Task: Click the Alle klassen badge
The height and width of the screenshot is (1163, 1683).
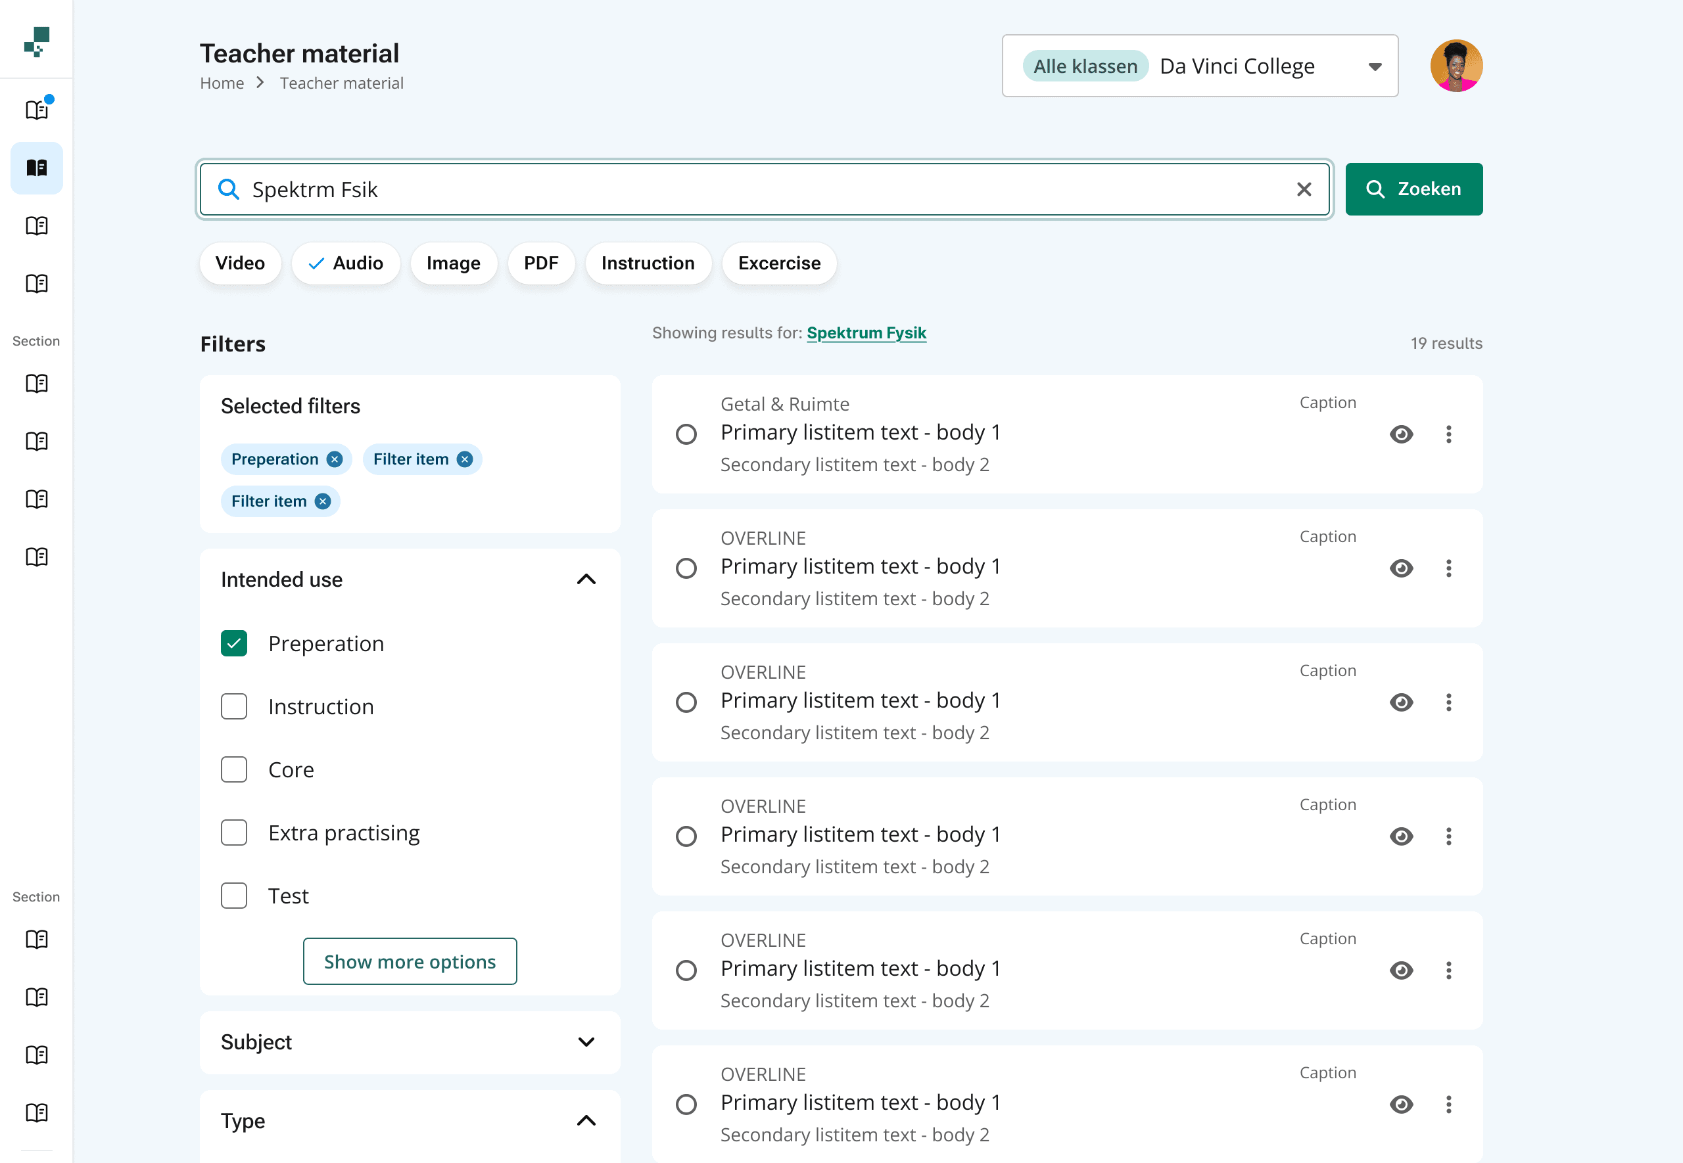Action: click(1085, 66)
